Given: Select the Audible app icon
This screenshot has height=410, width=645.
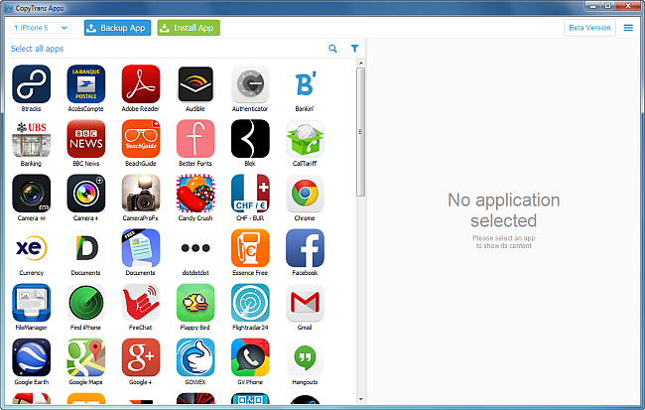Looking at the screenshot, I should point(195,84).
